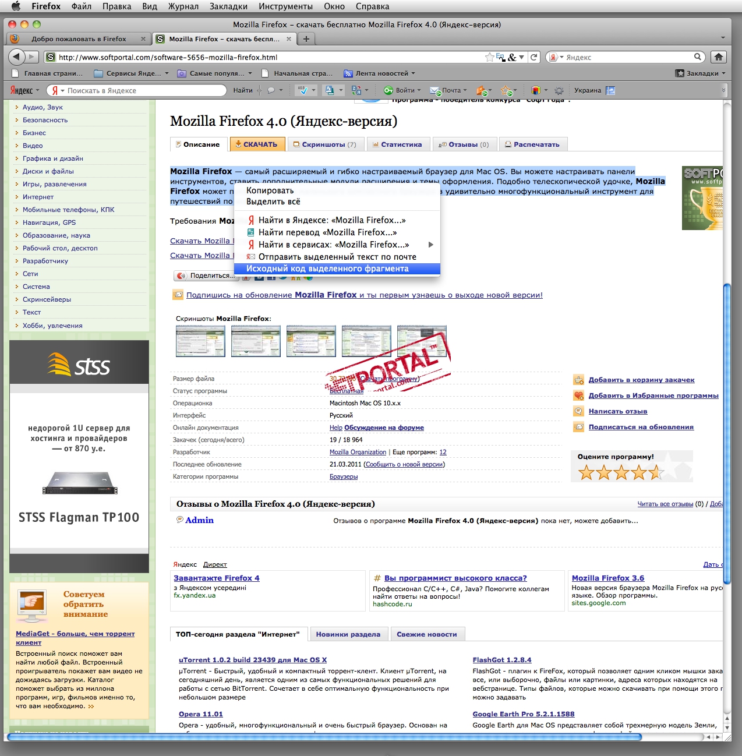Click the spell-check icon on Яндекс bar
Image resolution: width=742 pixels, height=756 pixels.
tap(302, 90)
